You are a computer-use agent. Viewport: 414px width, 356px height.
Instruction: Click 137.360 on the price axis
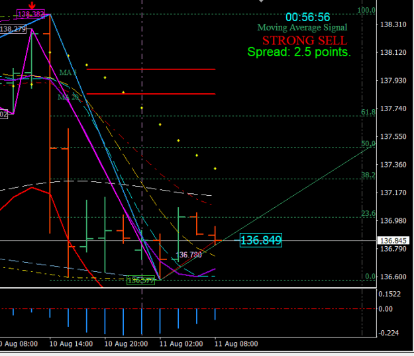click(393, 165)
